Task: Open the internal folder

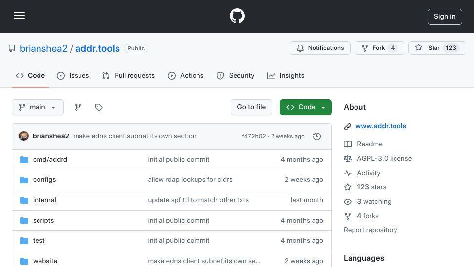Action: (x=44, y=200)
